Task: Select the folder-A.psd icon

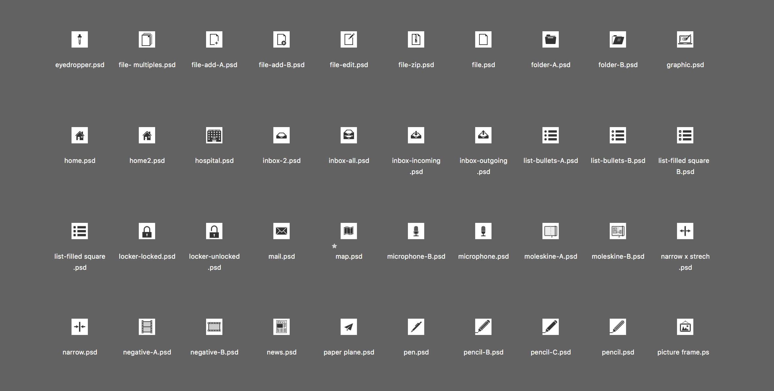Action: 551,39
